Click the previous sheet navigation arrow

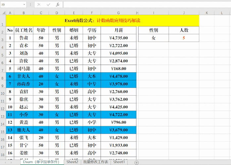[5, 162]
